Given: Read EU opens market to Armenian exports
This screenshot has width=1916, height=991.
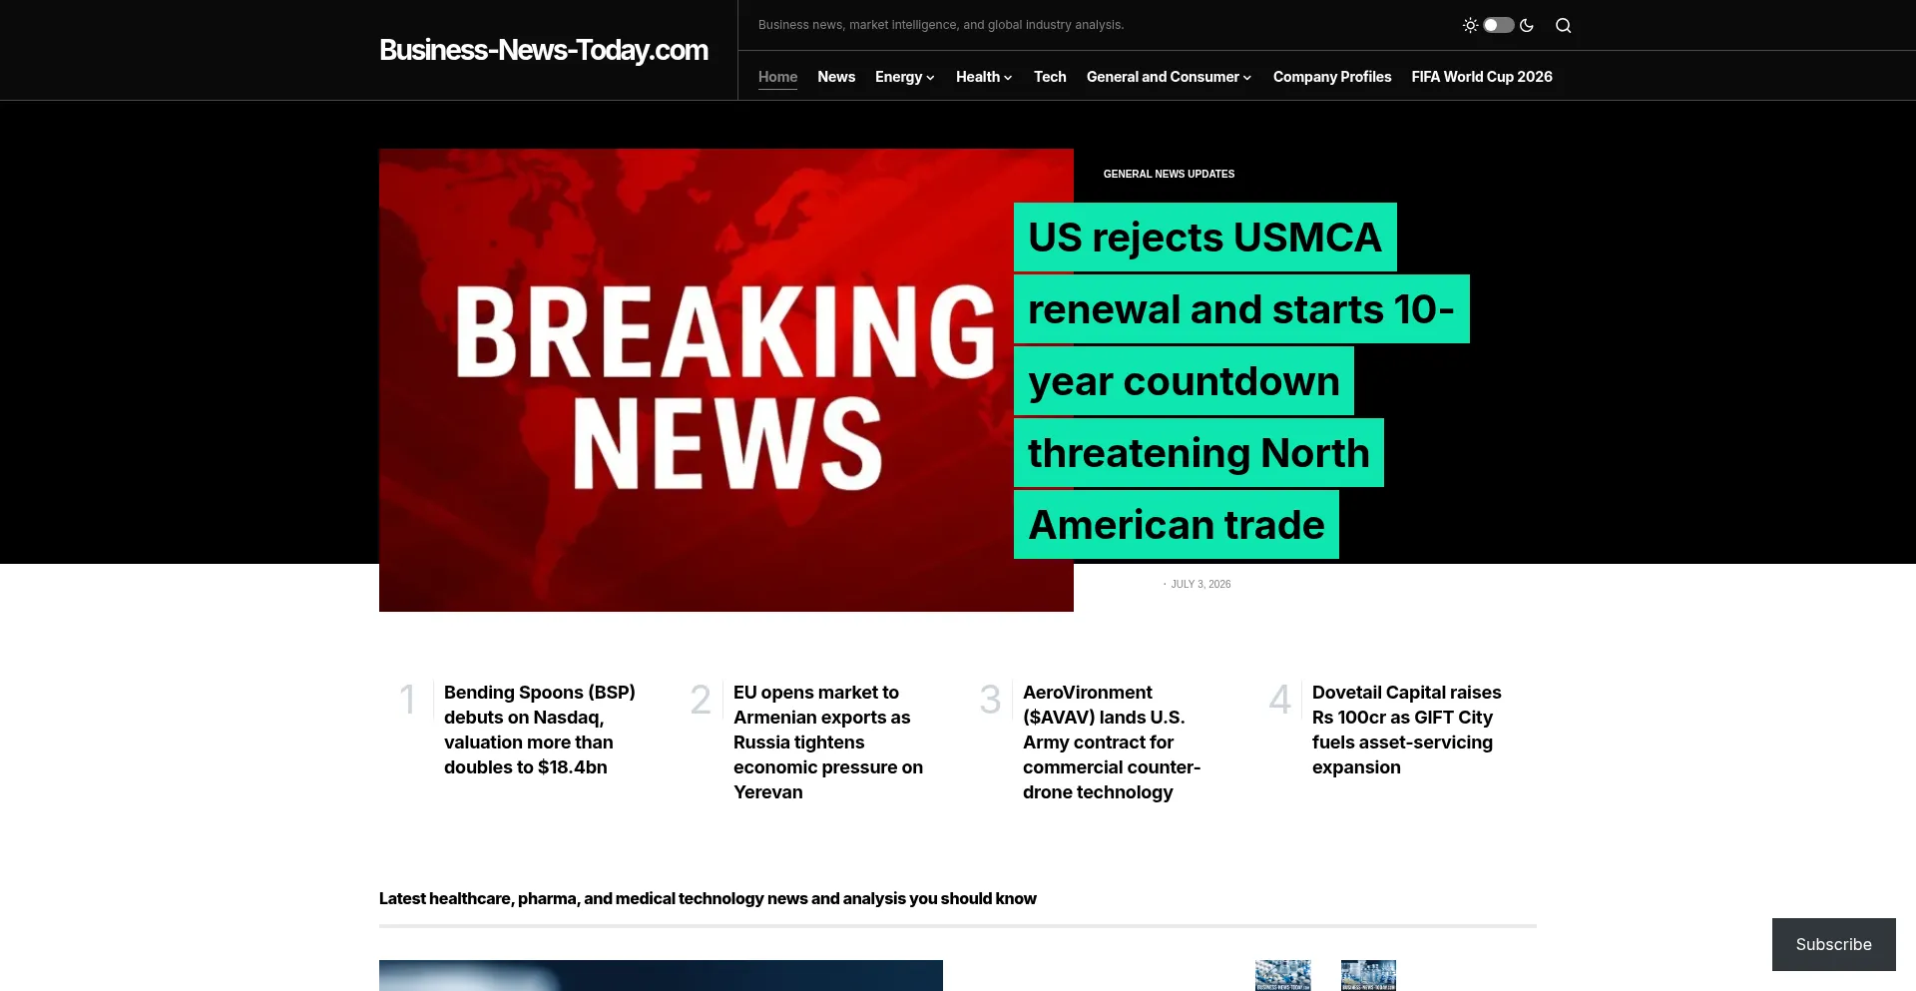Looking at the screenshot, I should [828, 743].
